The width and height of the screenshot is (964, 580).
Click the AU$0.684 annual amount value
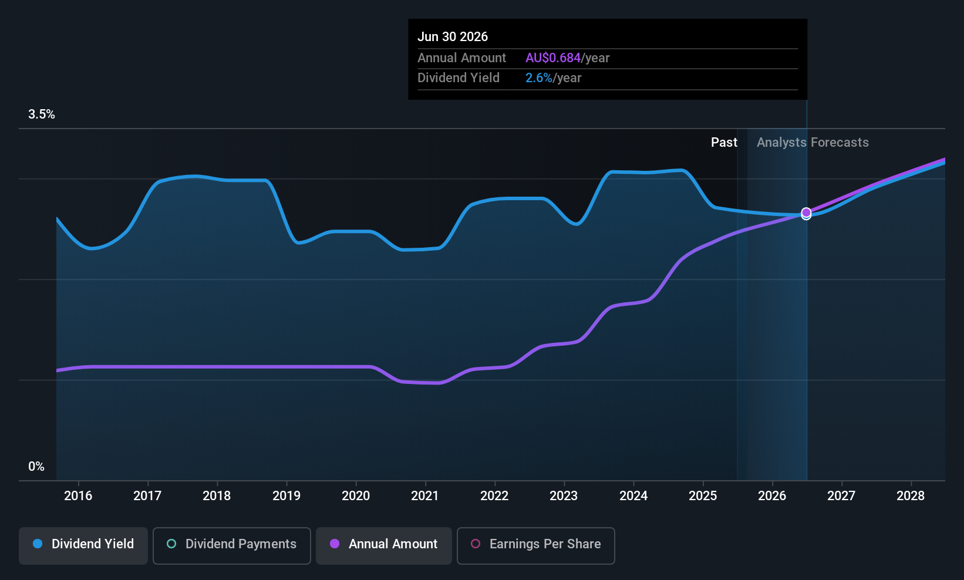coord(553,58)
